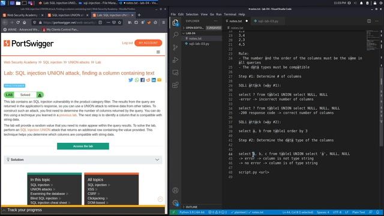
Task: Click the MY ACCOUNT button
Action: (148, 43)
